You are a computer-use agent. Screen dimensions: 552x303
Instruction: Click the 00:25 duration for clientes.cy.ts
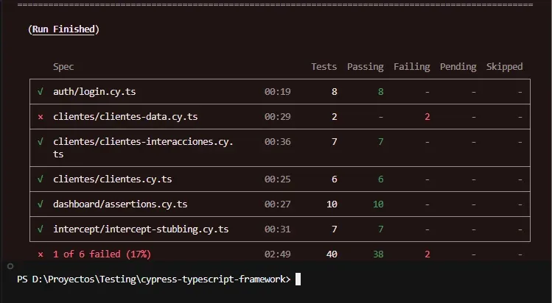(277, 179)
